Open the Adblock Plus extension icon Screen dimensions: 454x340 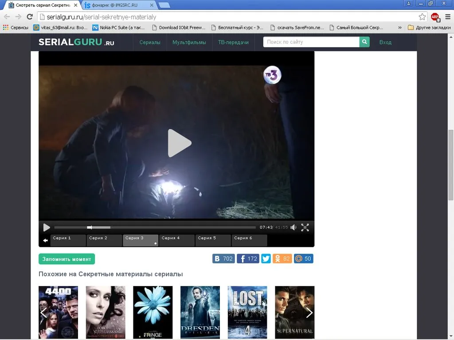pos(435,17)
